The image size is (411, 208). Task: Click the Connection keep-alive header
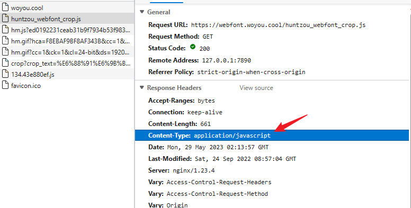point(185,112)
